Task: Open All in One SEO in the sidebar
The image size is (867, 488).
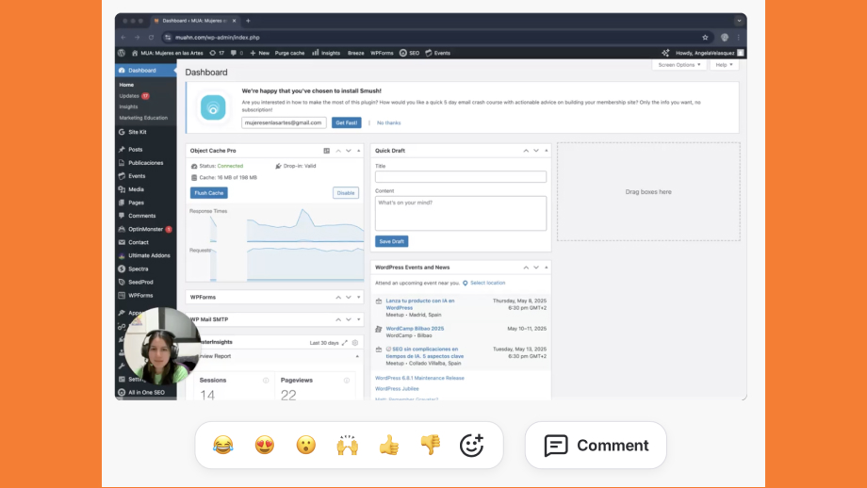Action: [x=146, y=393]
